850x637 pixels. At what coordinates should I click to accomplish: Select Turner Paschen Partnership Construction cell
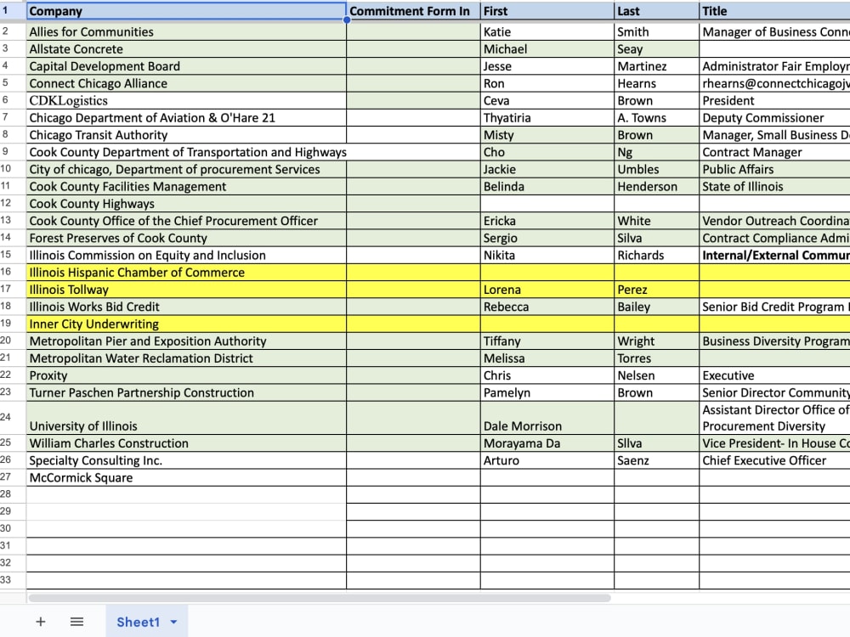(186, 392)
